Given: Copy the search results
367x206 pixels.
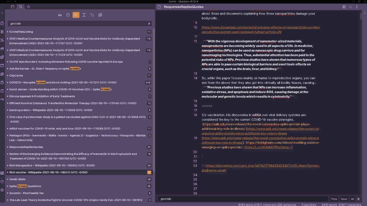Looking at the screenshot, I should point(100,15).
